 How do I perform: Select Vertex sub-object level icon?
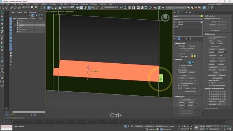[181, 63]
